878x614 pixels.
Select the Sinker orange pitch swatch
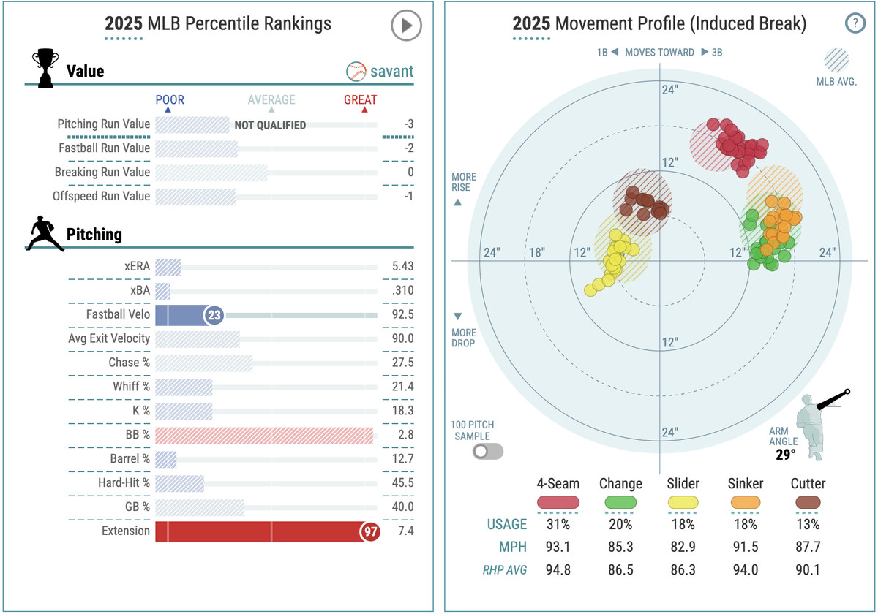(746, 502)
